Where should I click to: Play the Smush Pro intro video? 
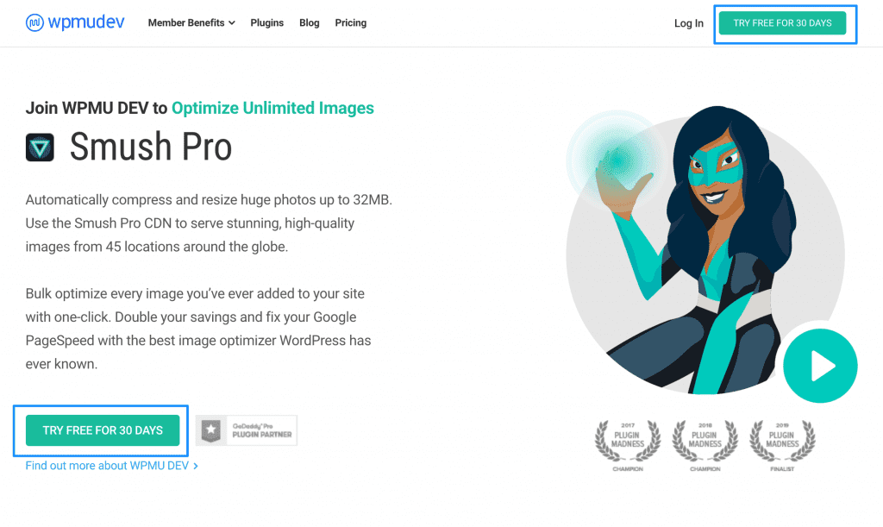click(x=820, y=366)
